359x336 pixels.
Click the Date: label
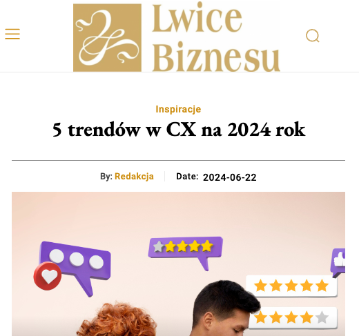[x=187, y=177]
